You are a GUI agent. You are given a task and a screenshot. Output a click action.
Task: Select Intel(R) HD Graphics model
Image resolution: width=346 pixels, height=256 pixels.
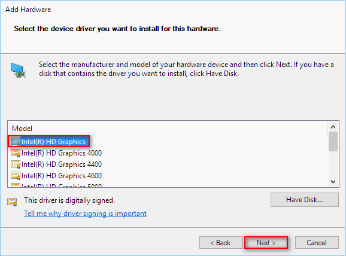point(48,142)
